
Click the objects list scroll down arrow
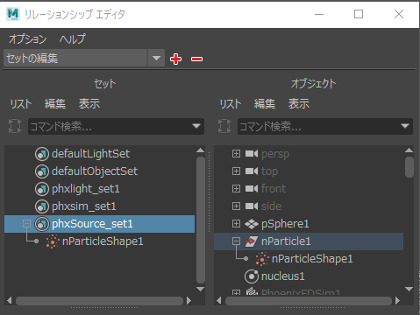click(x=409, y=289)
